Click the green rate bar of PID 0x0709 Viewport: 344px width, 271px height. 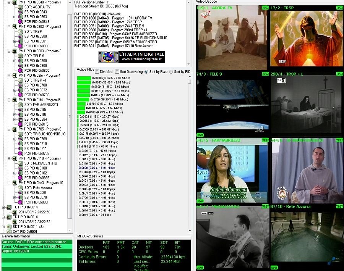tap(81, 104)
